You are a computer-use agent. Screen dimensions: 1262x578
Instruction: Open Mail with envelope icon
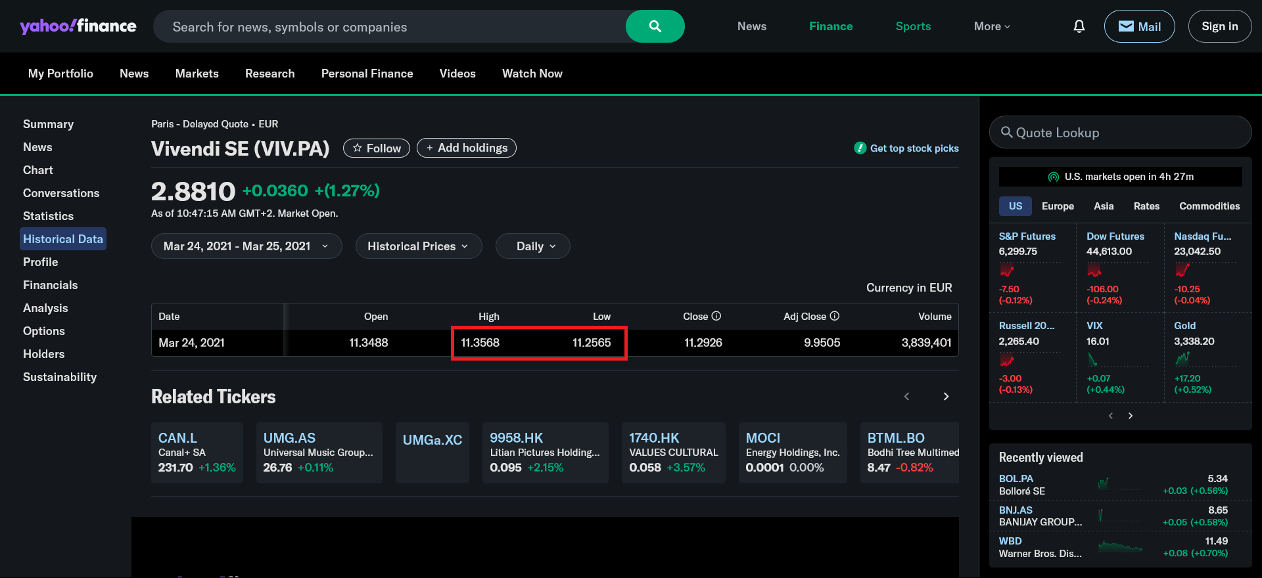(x=1139, y=26)
